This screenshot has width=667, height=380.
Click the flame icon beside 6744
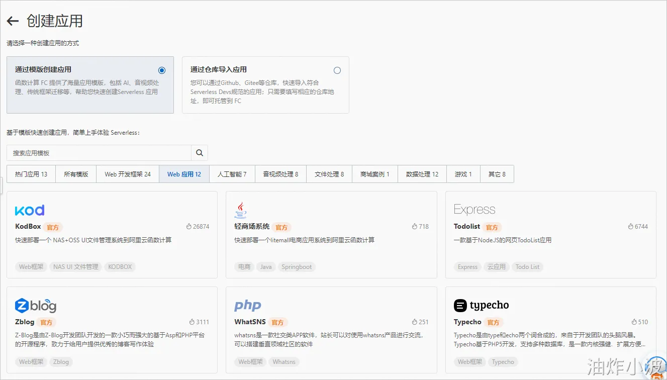(x=631, y=227)
